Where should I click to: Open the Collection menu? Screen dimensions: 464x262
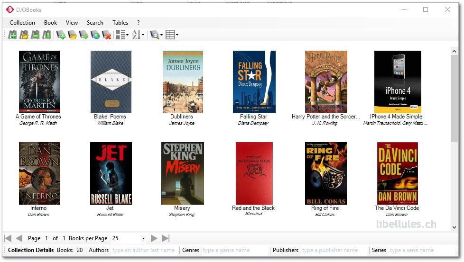[x=22, y=23]
